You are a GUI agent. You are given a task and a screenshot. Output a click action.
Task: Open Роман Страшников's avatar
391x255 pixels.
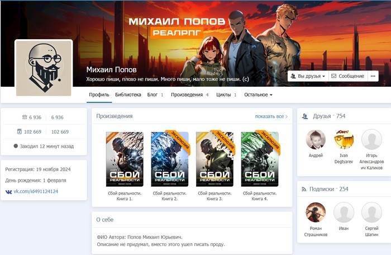[x=316, y=212]
